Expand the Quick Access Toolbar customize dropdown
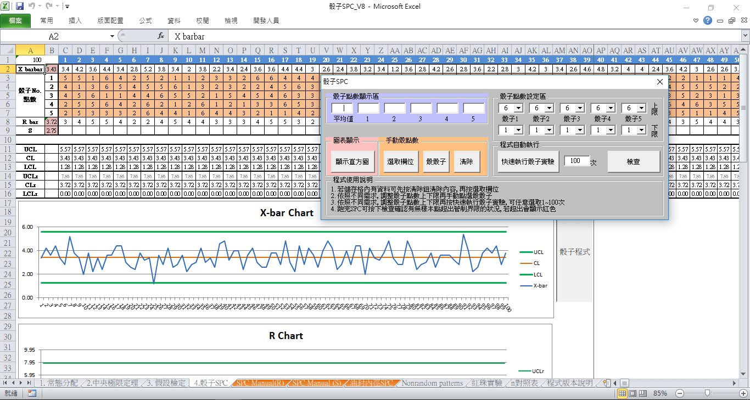This screenshot has height=400, width=750. (67, 5)
